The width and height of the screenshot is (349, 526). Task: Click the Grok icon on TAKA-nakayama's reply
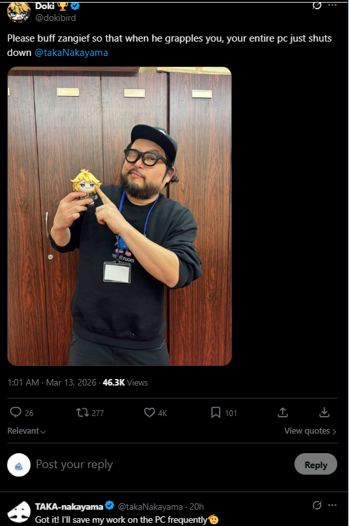pos(317,505)
